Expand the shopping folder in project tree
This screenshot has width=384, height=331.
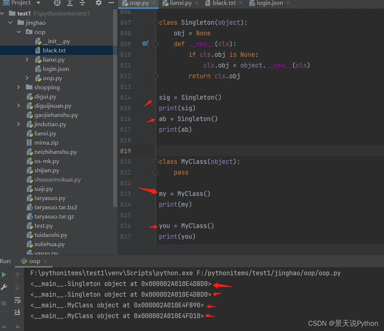pyautogui.click(x=19, y=87)
